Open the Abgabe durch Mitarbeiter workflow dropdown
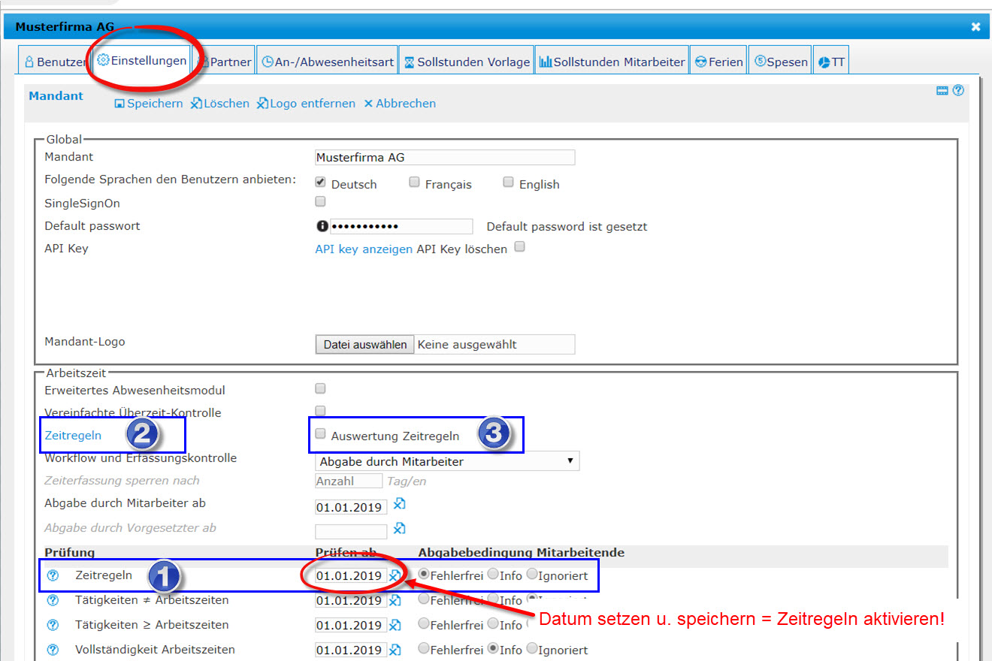The image size is (992, 661). [447, 461]
